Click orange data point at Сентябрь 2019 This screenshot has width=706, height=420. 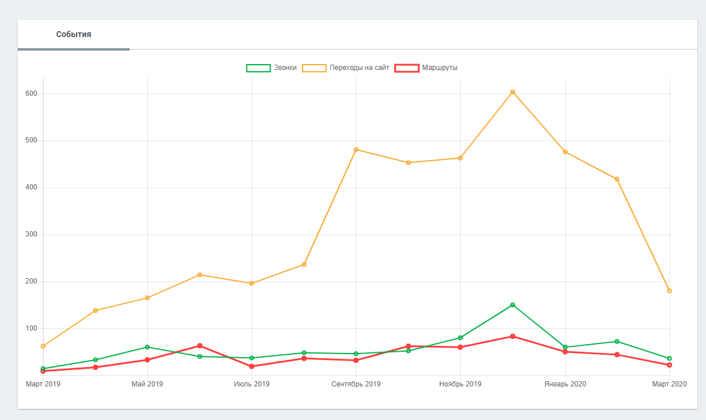click(x=356, y=149)
